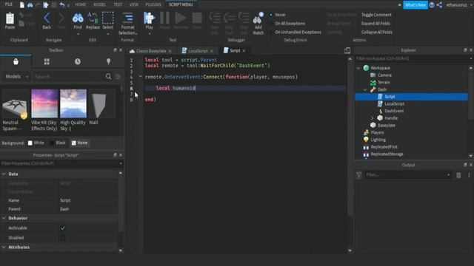Undock the Properties panel
This screenshot has width=474, height=266.
115,154
